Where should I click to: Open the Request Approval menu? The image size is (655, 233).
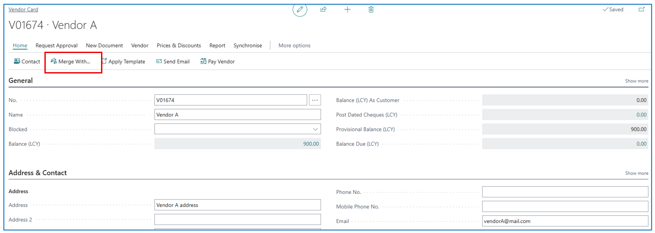[x=57, y=46]
